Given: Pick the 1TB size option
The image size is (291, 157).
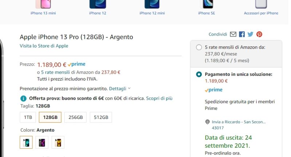Looking at the screenshot, I should tap(28, 117).
